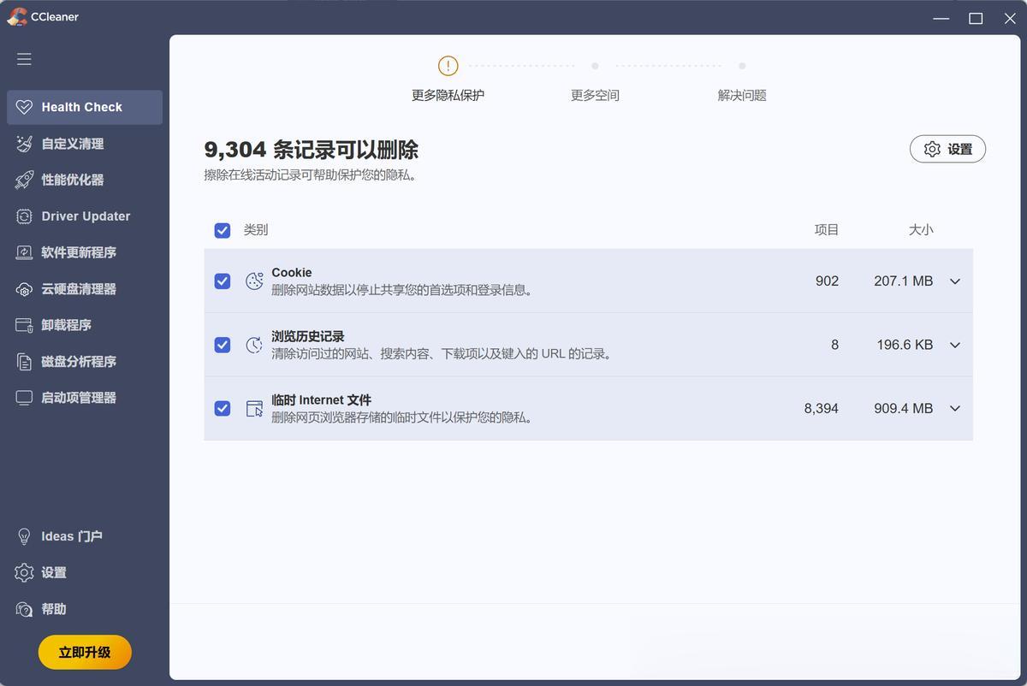Select the 更多空间 step
The height and width of the screenshot is (686, 1027).
595,96
